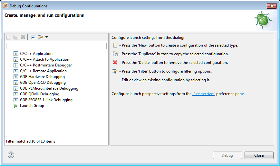
Task: Click the Duplicate configuration toolbar icon
Action: click(x=15, y=37)
